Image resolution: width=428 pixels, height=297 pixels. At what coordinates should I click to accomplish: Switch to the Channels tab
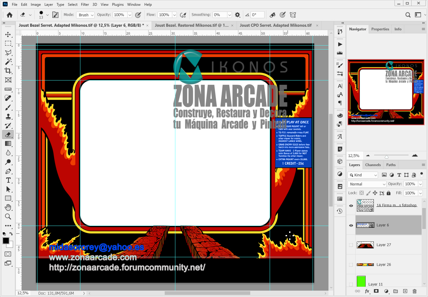coord(373,165)
